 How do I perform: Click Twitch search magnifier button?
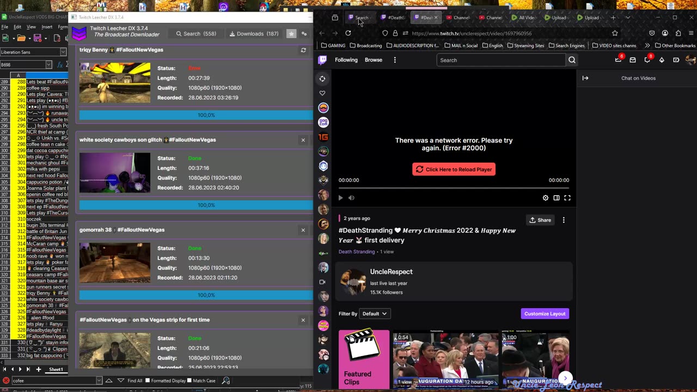click(572, 60)
